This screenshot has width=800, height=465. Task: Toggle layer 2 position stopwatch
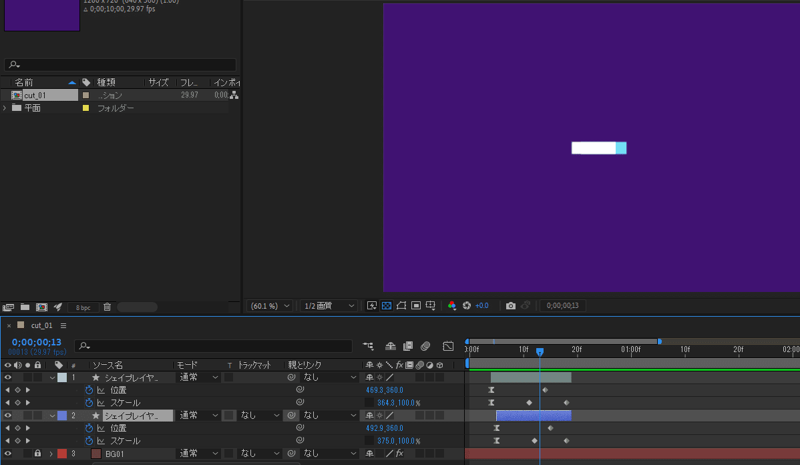(x=89, y=428)
